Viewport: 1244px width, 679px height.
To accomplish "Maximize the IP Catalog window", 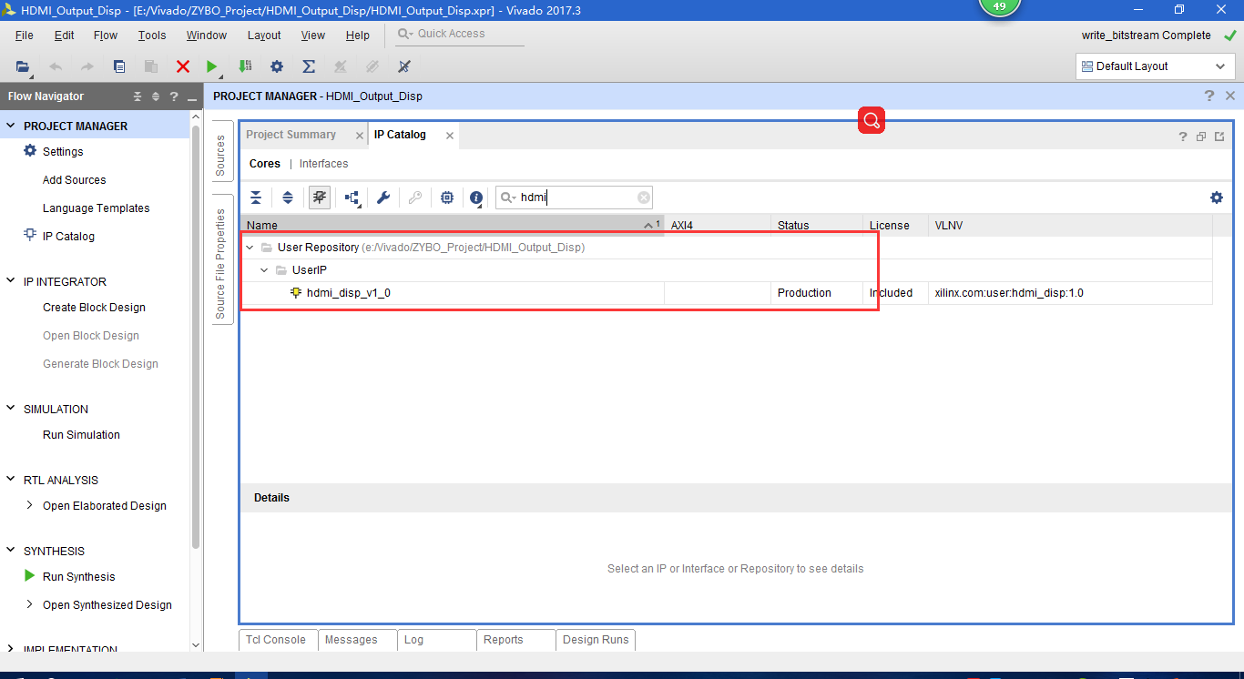I will tap(1219, 137).
